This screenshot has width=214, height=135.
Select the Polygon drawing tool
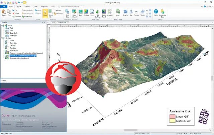(x=142, y=13)
